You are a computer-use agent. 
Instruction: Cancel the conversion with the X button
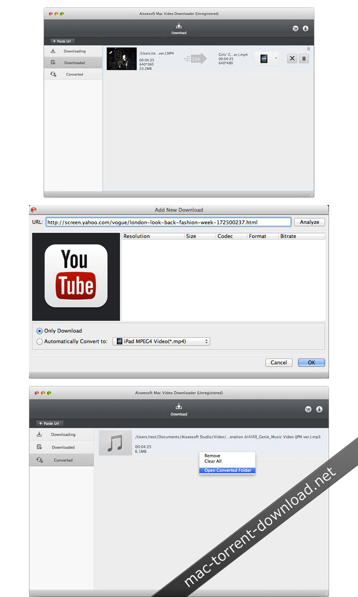(292, 58)
